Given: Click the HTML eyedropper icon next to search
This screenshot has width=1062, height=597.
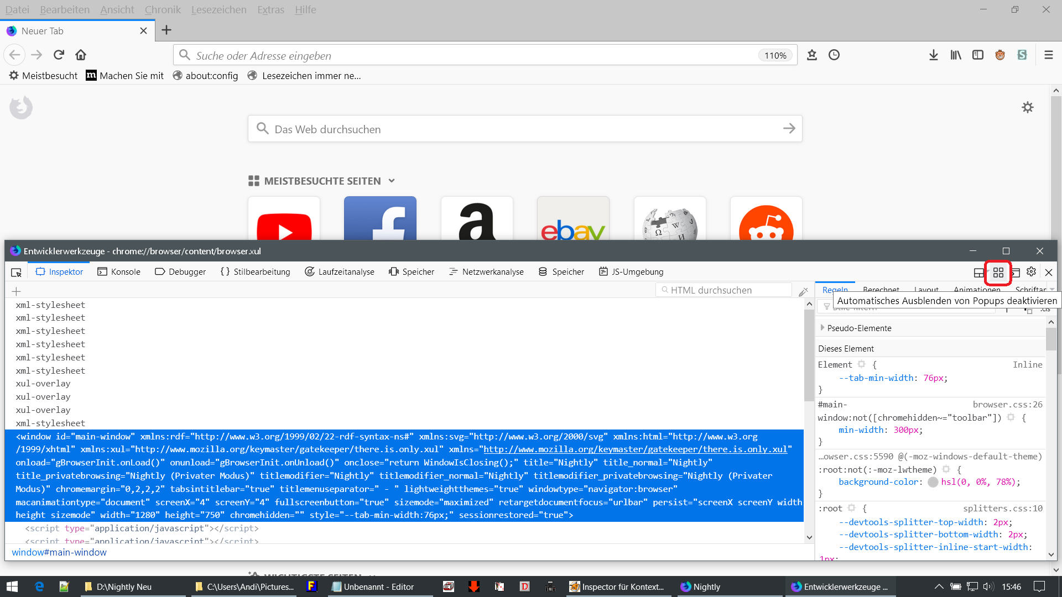Looking at the screenshot, I should pyautogui.click(x=803, y=291).
